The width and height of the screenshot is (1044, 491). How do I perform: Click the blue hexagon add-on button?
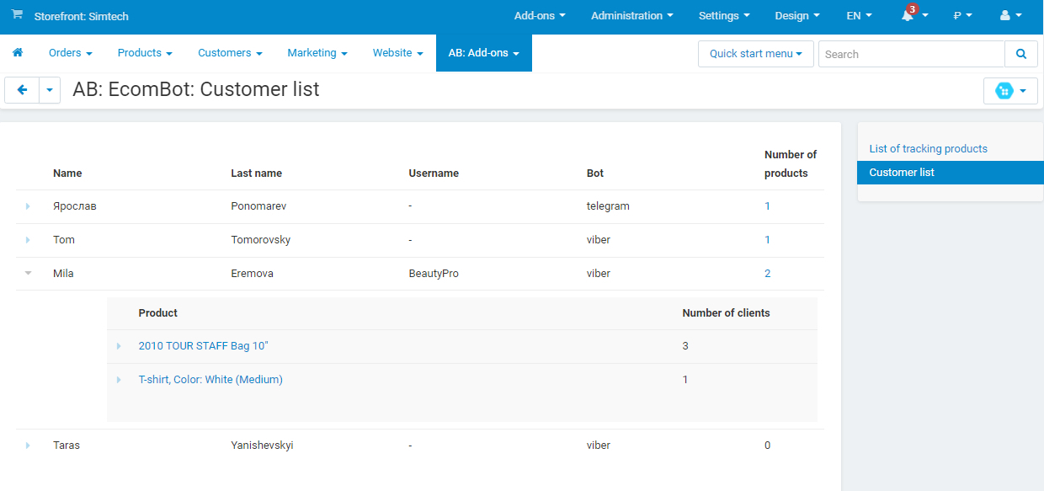point(1005,90)
